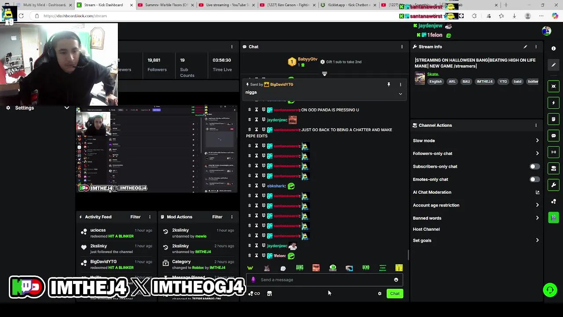Expand Followers-only chat options

[537, 154]
